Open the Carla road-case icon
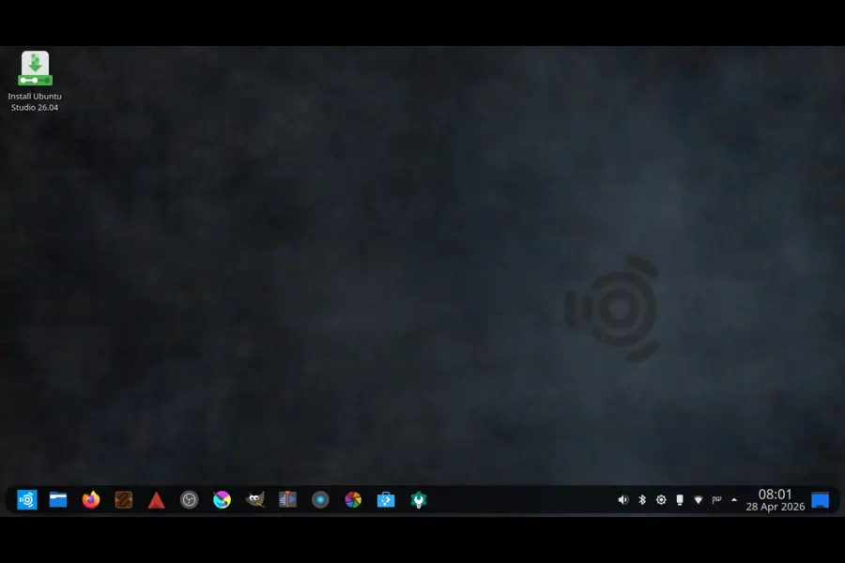The image size is (845, 563). tap(123, 500)
